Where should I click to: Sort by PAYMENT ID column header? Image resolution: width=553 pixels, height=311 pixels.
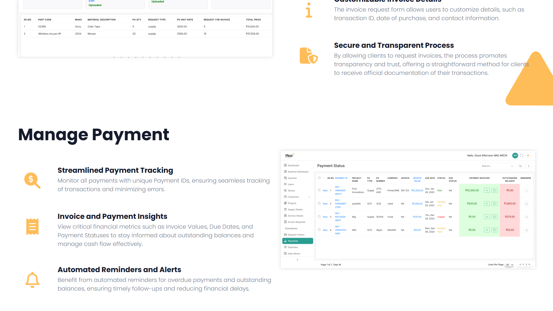[341, 178]
